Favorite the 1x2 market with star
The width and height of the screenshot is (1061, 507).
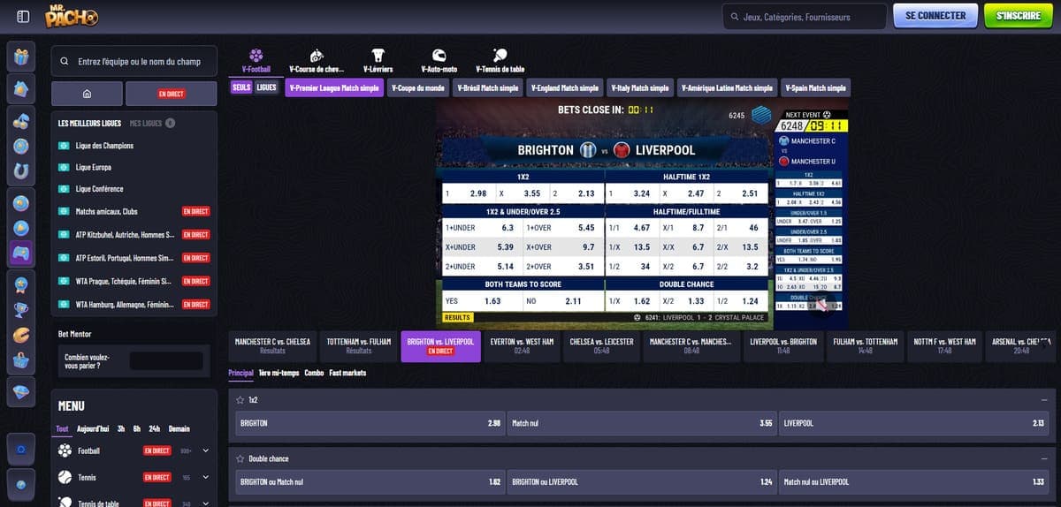pos(240,400)
